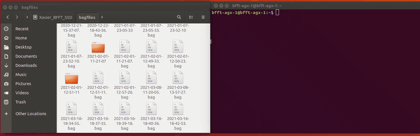The height and width of the screenshot is (136, 420).
Task: Minimize the bagfiles file manager window
Action: [x=10, y=7]
